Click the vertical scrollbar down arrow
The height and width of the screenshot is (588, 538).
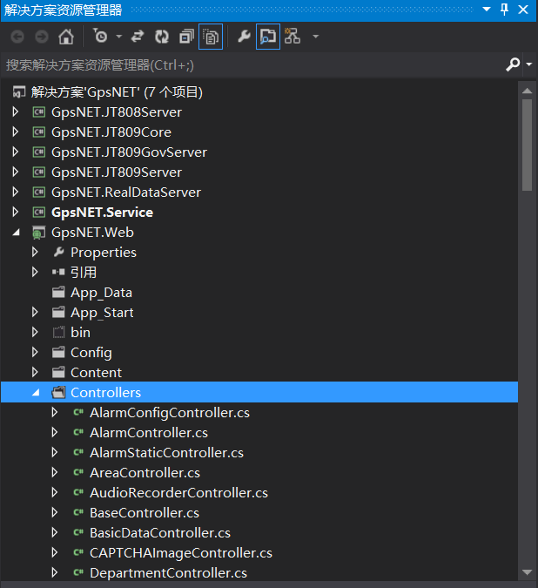528,572
